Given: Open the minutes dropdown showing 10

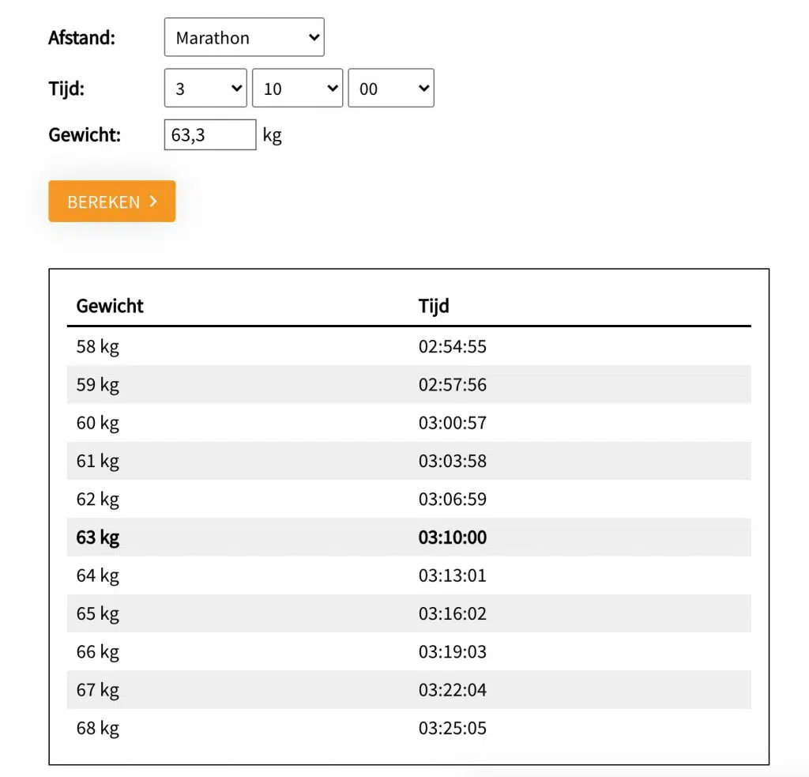Looking at the screenshot, I should coord(297,89).
